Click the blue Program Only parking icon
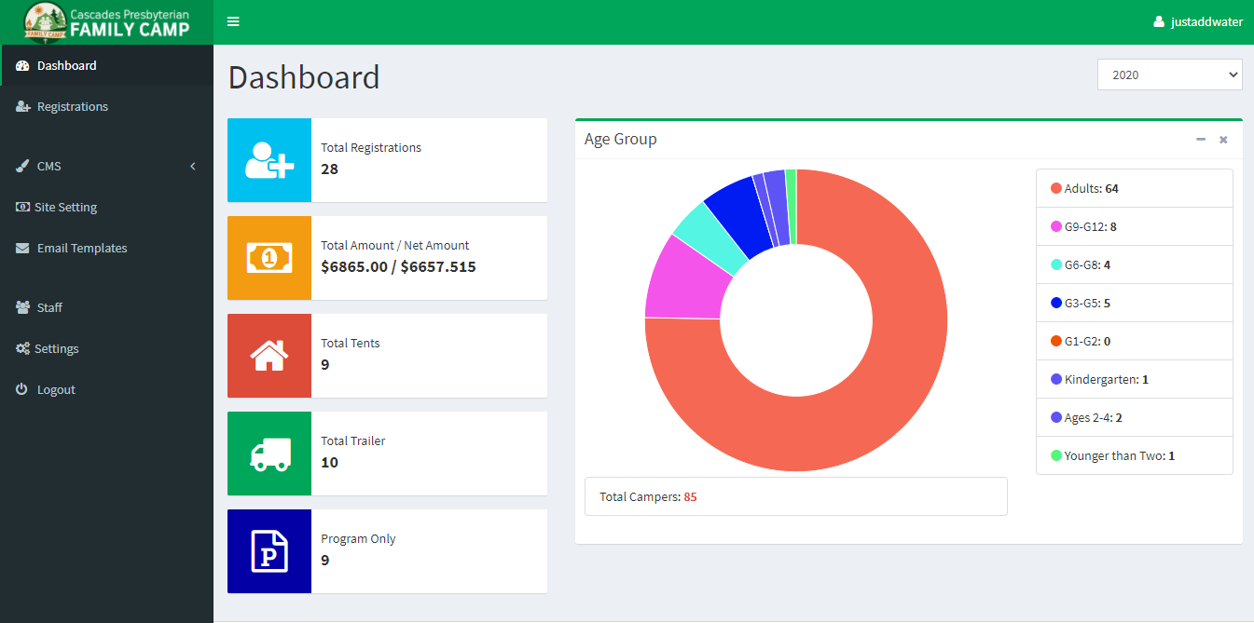The height and width of the screenshot is (623, 1254). click(269, 551)
